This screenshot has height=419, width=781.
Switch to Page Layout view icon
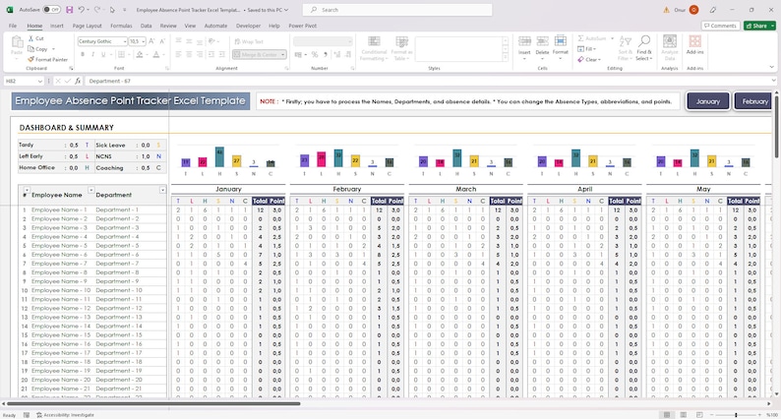[x=684, y=414]
